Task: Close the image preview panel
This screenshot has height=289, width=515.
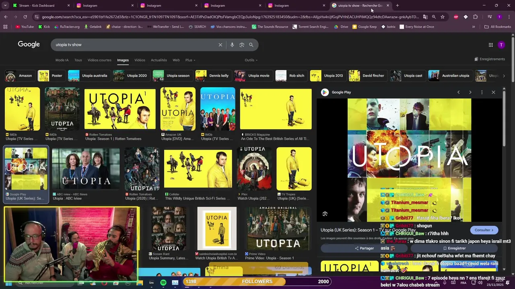Action: coord(493,92)
